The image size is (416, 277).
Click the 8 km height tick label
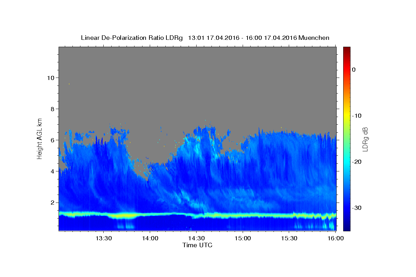click(53, 109)
